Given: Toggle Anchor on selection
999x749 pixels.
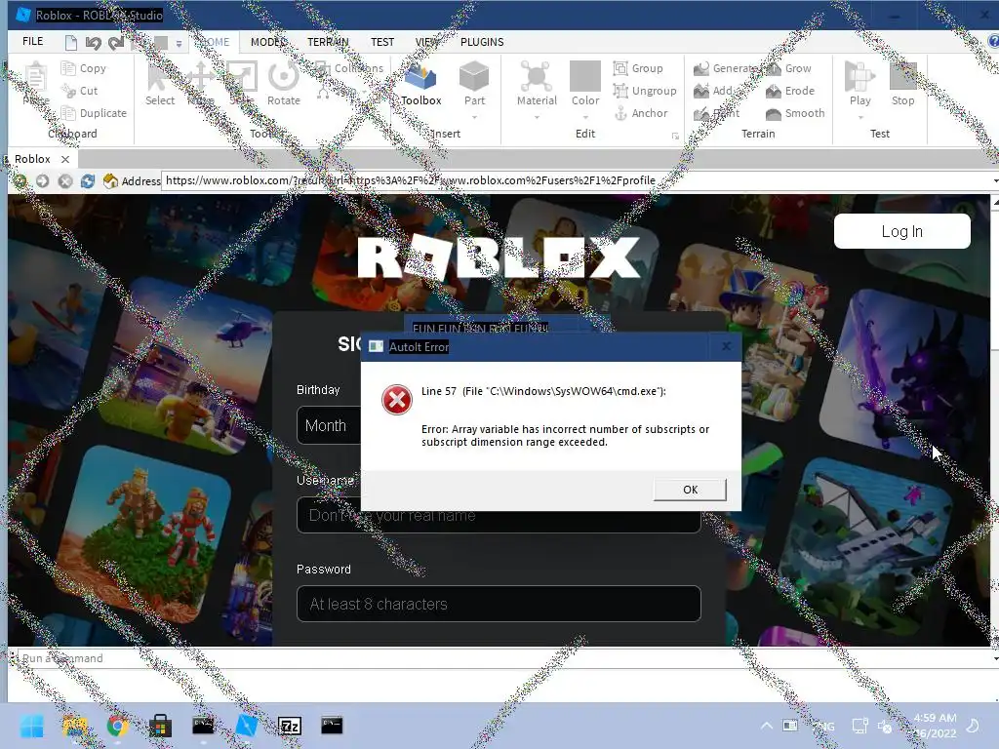Looking at the screenshot, I should click(x=641, y=113).
